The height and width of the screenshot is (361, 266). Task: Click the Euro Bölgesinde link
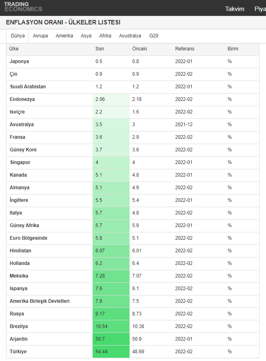click(28, 238)
